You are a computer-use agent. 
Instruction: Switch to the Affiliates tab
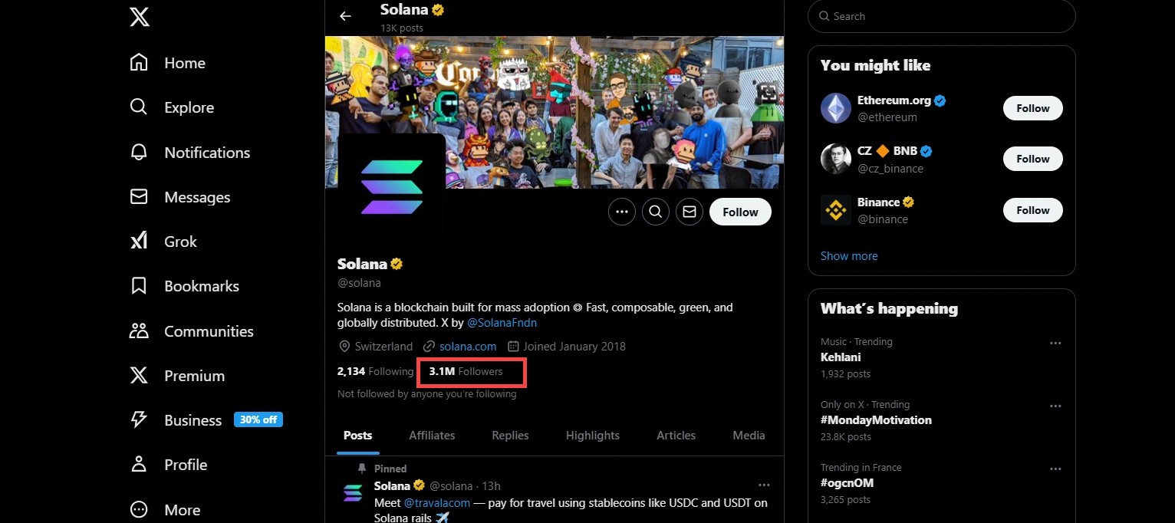[432, 435]
